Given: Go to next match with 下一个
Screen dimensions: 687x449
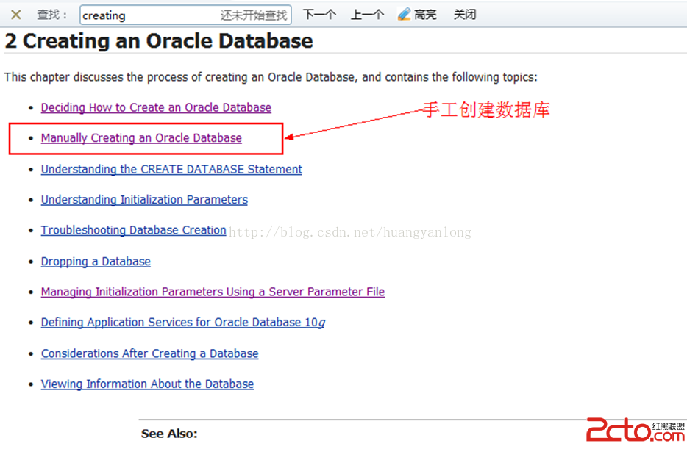Looking at the screenshot, I should [x=319, y=15].
